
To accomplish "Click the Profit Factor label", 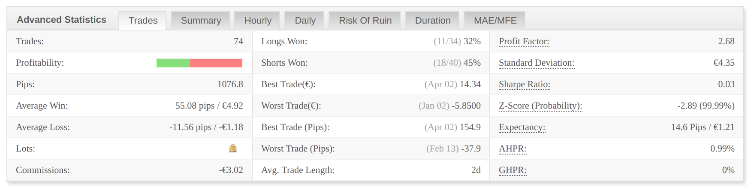I will 524,42.
